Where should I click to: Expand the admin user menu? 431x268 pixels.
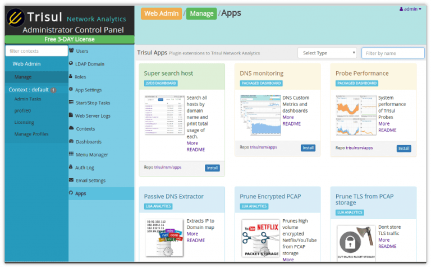pyautogui.click(x=410, y=9)
